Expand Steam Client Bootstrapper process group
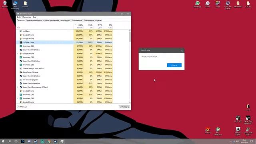 tap(18, 87)
